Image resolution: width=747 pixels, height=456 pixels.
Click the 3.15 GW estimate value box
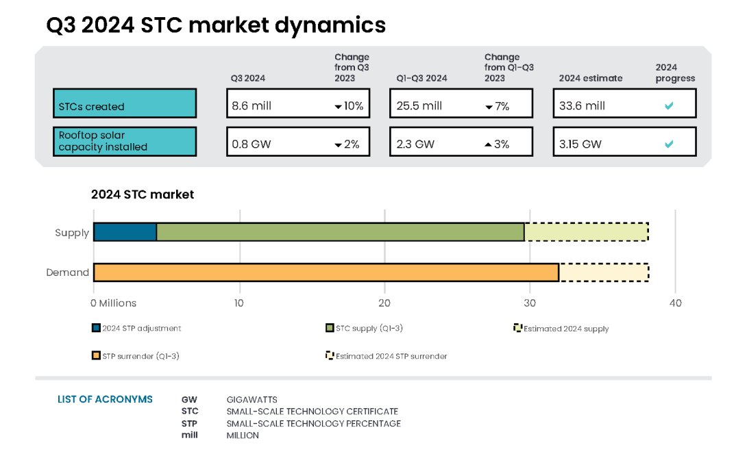(624, 142)
